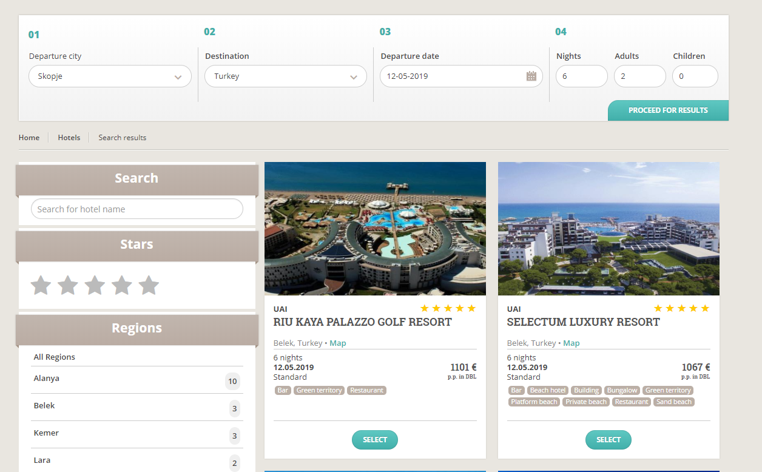Open the Departure city dropdown showing Skopje
This screenshot has width=762, height=472.
(110, 76)
